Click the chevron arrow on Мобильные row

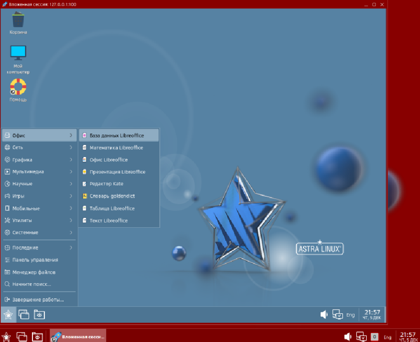click(x=71, y=208)
